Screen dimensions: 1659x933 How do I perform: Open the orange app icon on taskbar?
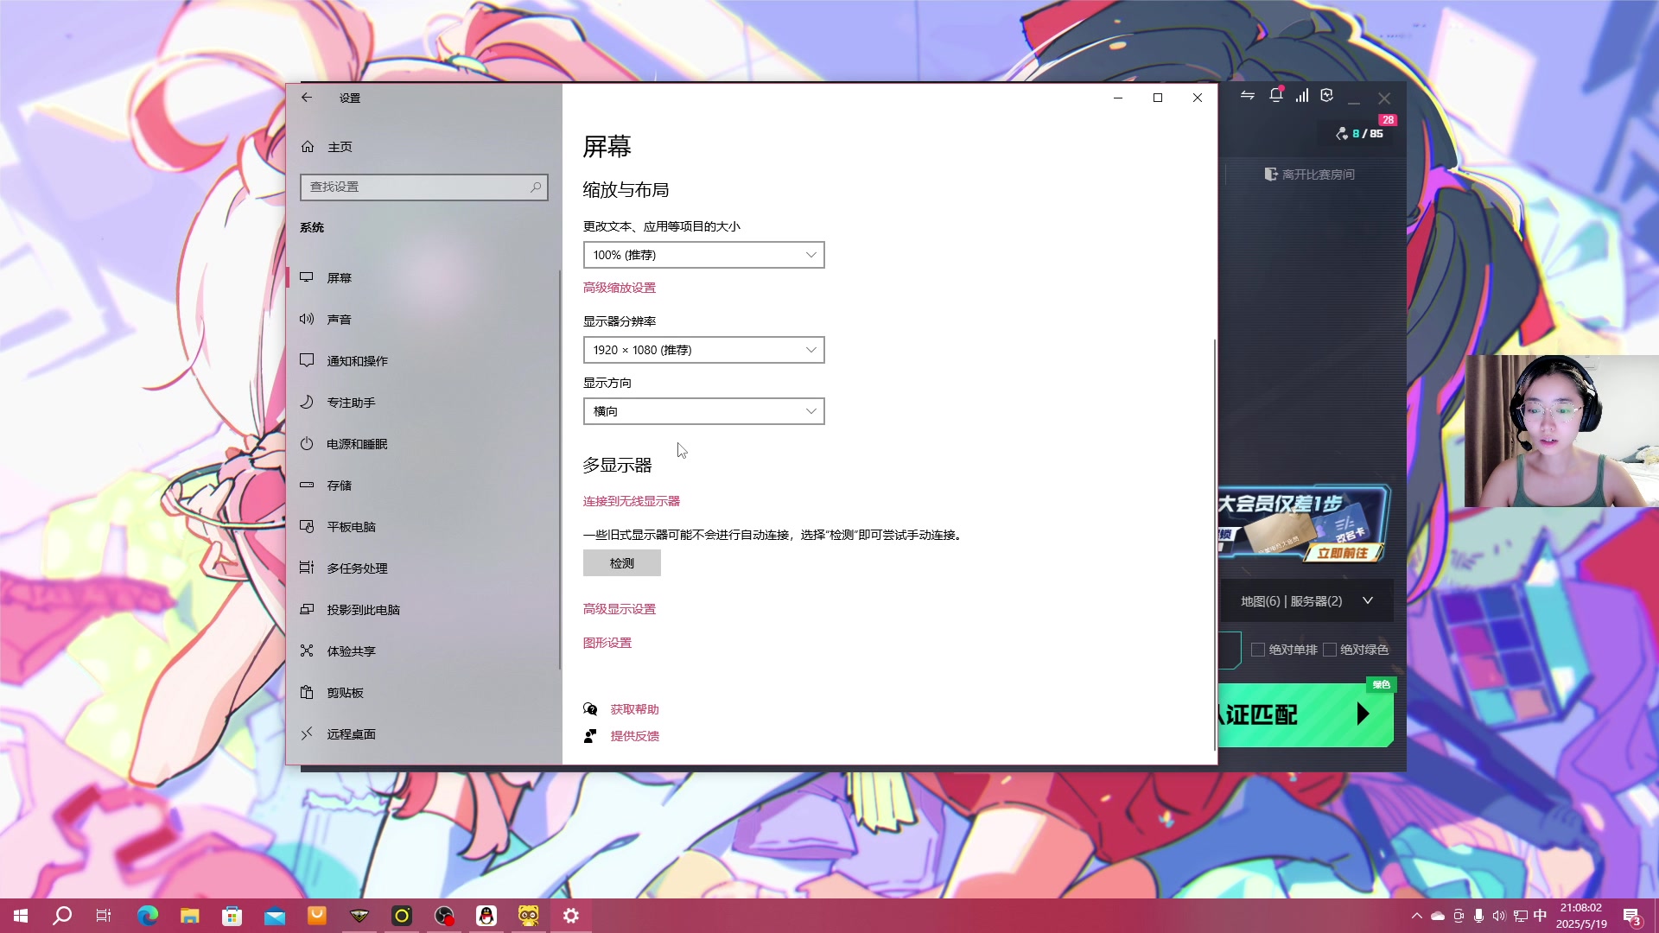[317, 916]
